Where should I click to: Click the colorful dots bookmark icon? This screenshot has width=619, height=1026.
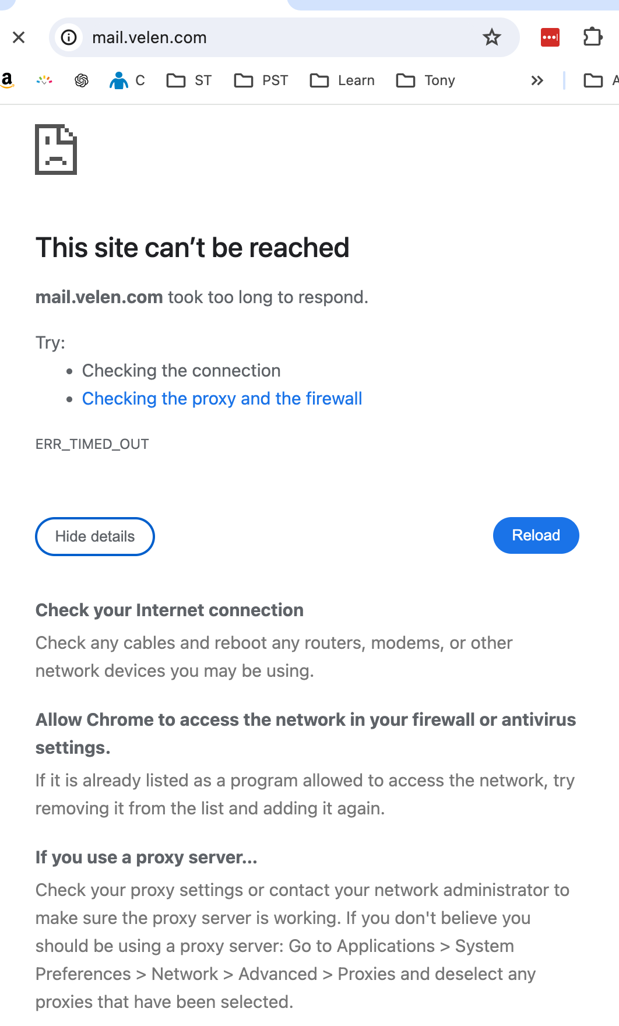pyautogui.click(x=44, y=80)
